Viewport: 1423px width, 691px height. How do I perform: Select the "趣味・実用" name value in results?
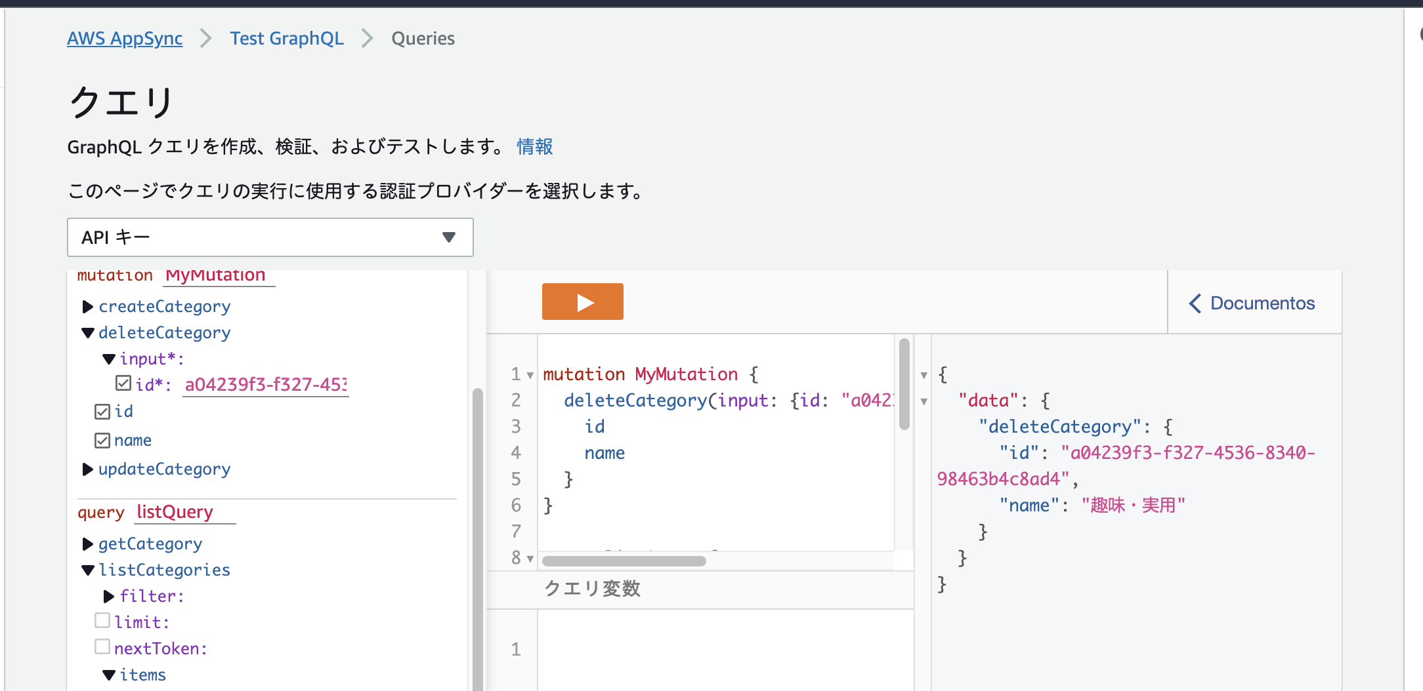tap(1134, 505)
